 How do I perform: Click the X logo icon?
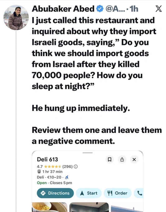(x=159, y=9)
